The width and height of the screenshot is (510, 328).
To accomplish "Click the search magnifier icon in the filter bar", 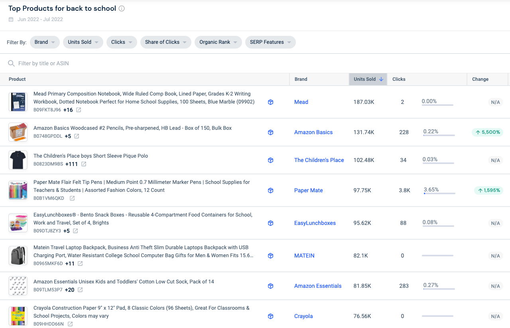I will pos(11,63).
